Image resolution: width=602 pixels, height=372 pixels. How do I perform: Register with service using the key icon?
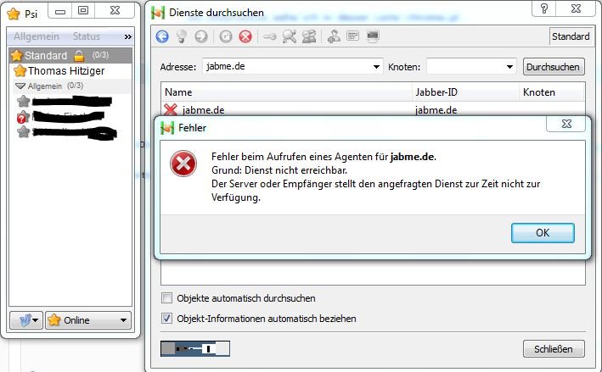[x=270, y=36]
